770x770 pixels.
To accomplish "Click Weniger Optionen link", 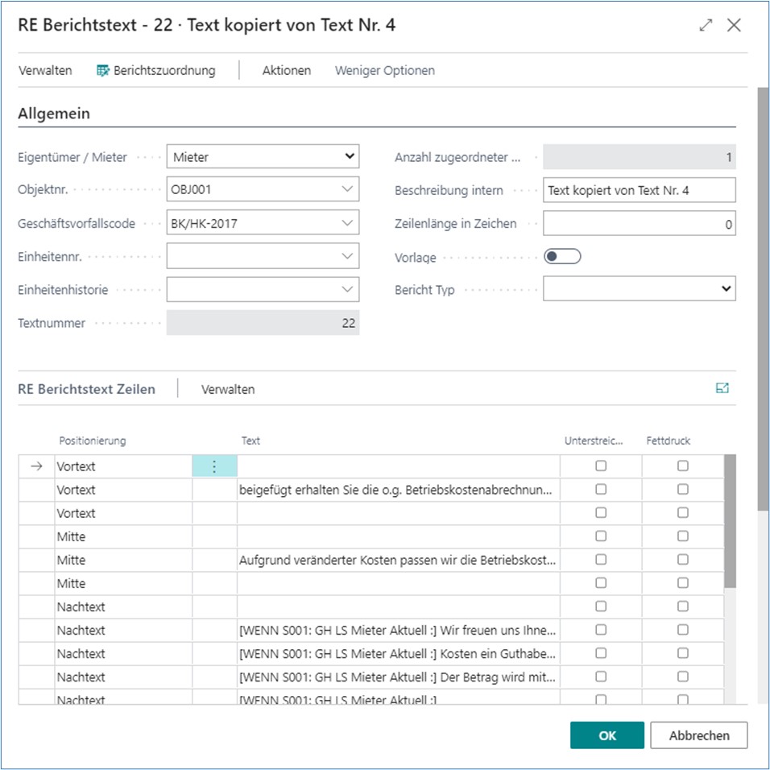I will click(384, 71).
